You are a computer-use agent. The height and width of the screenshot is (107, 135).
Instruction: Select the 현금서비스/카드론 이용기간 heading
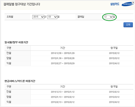coord(20,81)
